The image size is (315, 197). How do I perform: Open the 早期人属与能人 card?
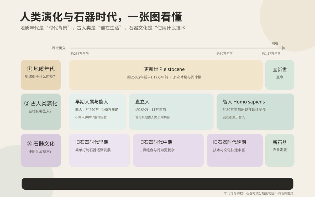[x=97, y=112]
